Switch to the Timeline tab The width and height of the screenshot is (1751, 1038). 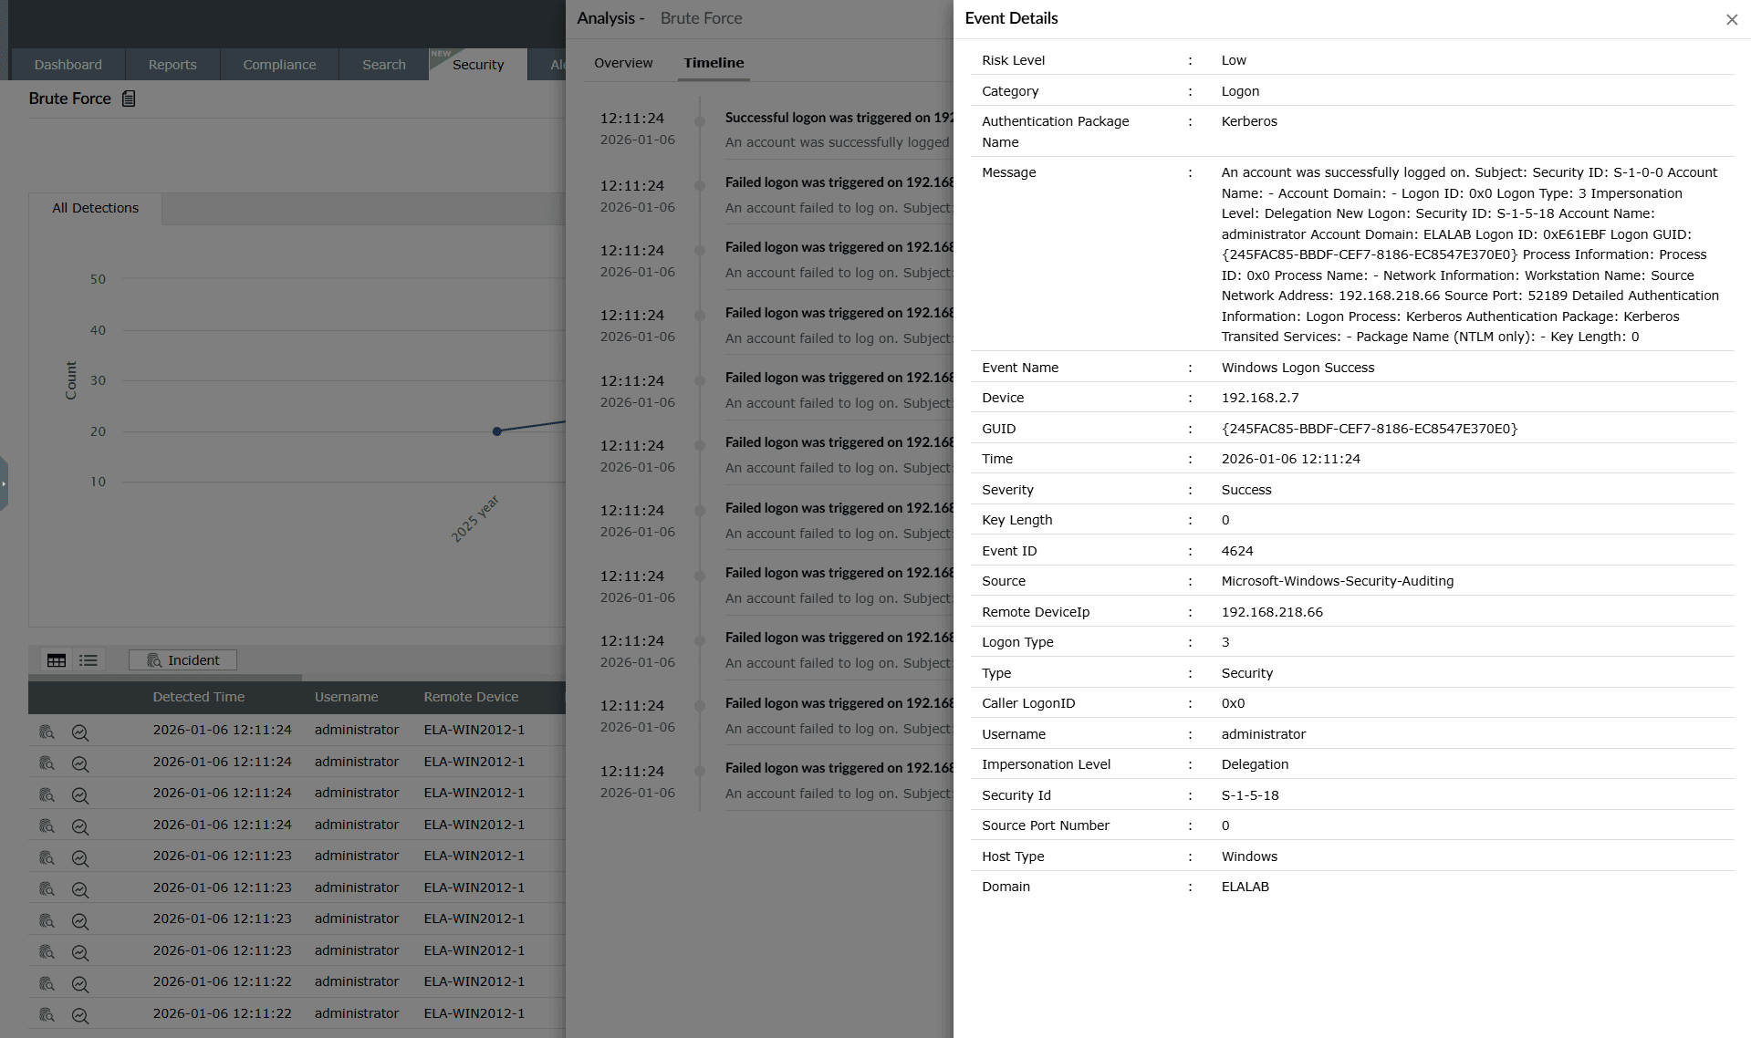pyautogui.click(x=713, y=62)
